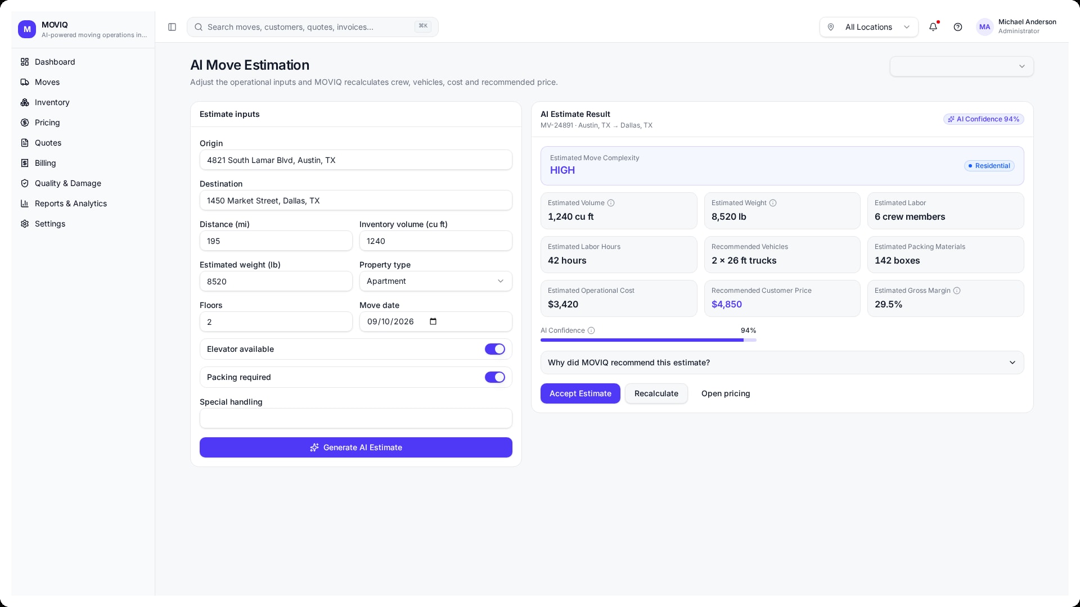Image resolution: width=1080 pixels, height=607 pixels.
Task: Click the AI Confidence 94% badge
Action: pos(983,119)
